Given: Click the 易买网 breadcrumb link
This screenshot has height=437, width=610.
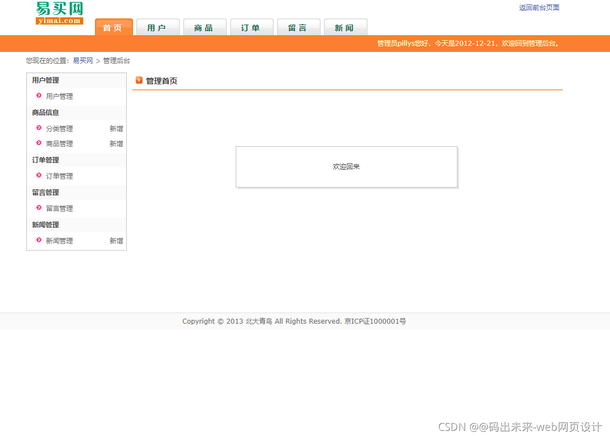Looking at the screenshot, I should [x=83, y=61].
